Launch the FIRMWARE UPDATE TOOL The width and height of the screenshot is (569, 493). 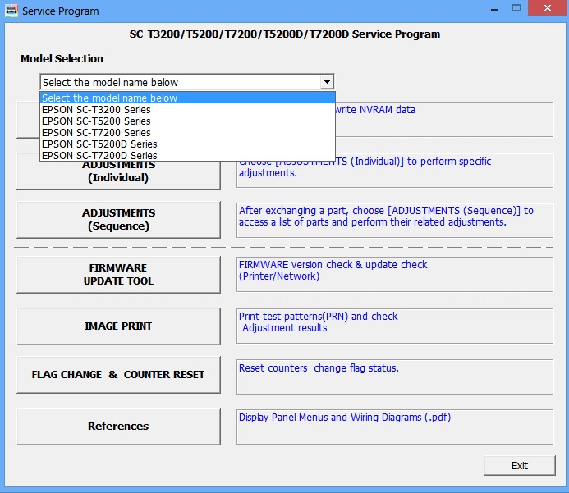coord(118,275)
